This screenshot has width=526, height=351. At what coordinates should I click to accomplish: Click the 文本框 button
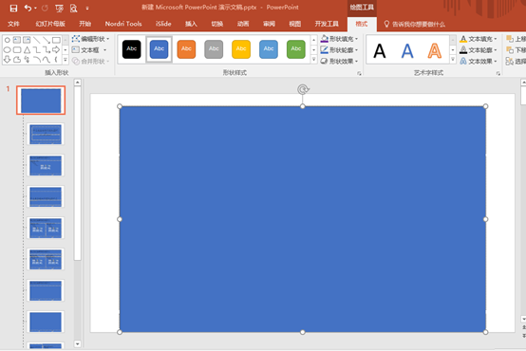click(x=89, y=50)
